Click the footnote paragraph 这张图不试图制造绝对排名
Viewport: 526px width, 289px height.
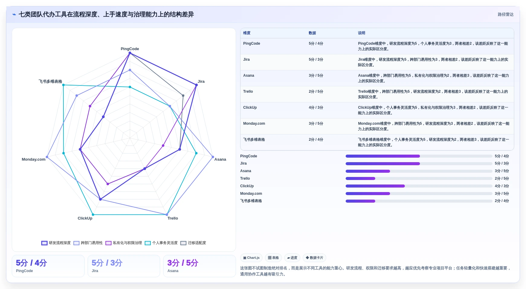(376, 271)
